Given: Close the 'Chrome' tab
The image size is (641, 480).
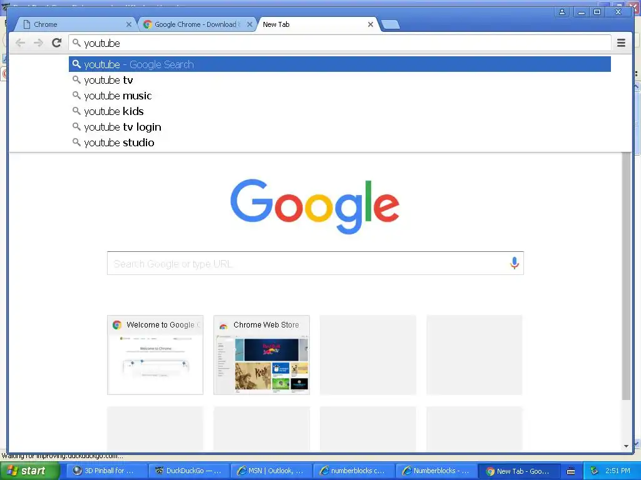Looking at the screenshot, I should (129, 24).
